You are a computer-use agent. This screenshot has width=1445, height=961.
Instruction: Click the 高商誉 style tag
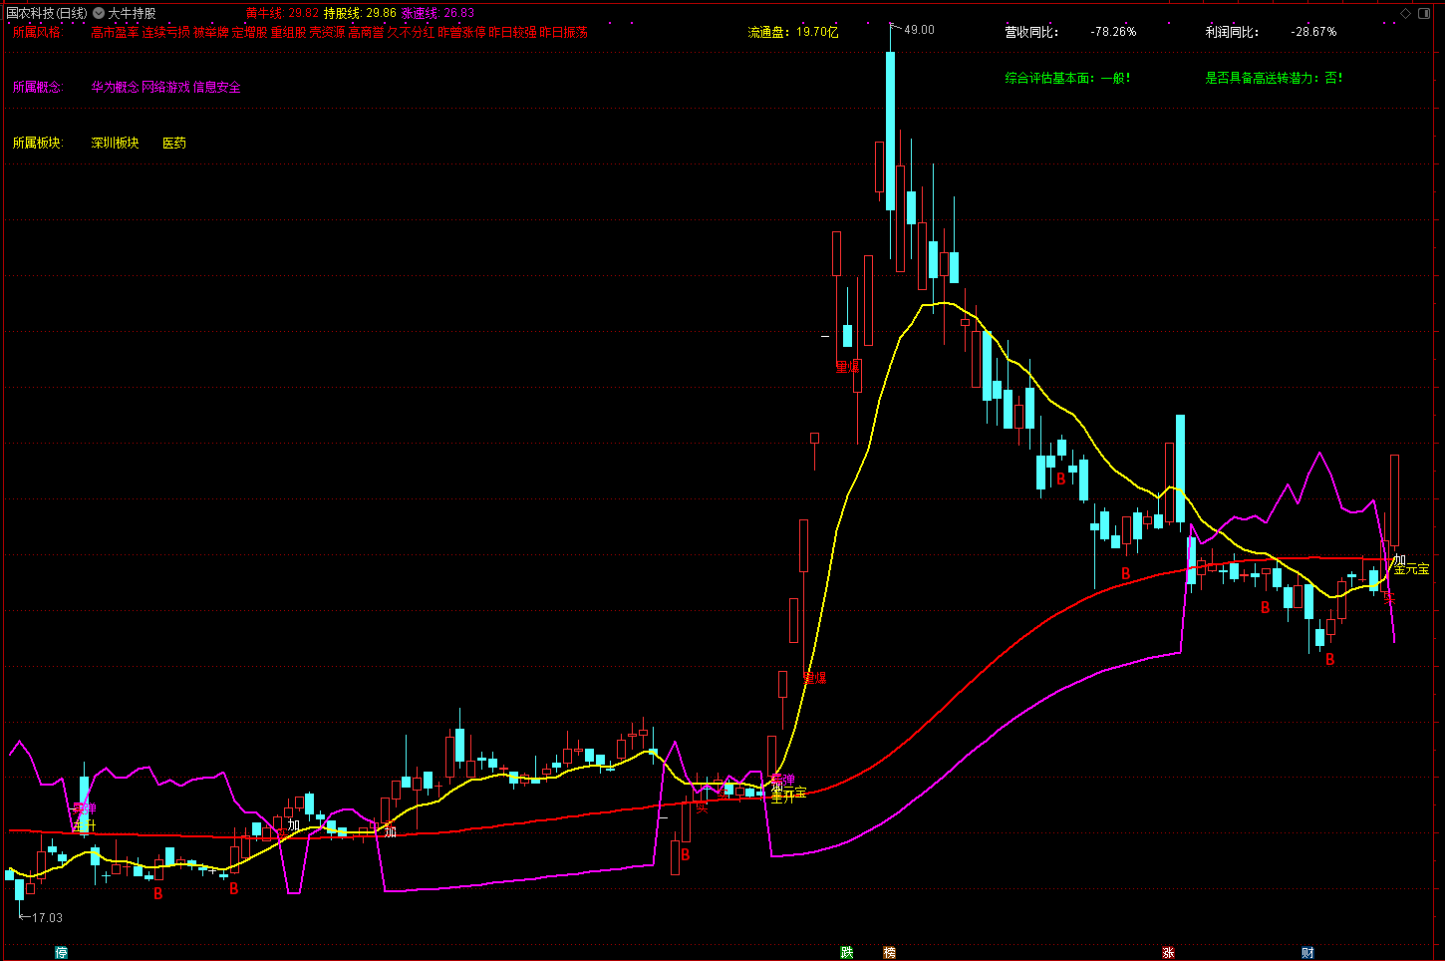(x=366, y=32)
